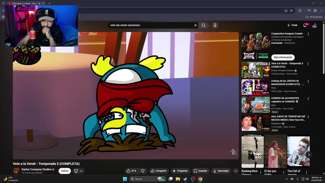325x183 pixels.
Task: Click the video player to pause
Action: 126,96
